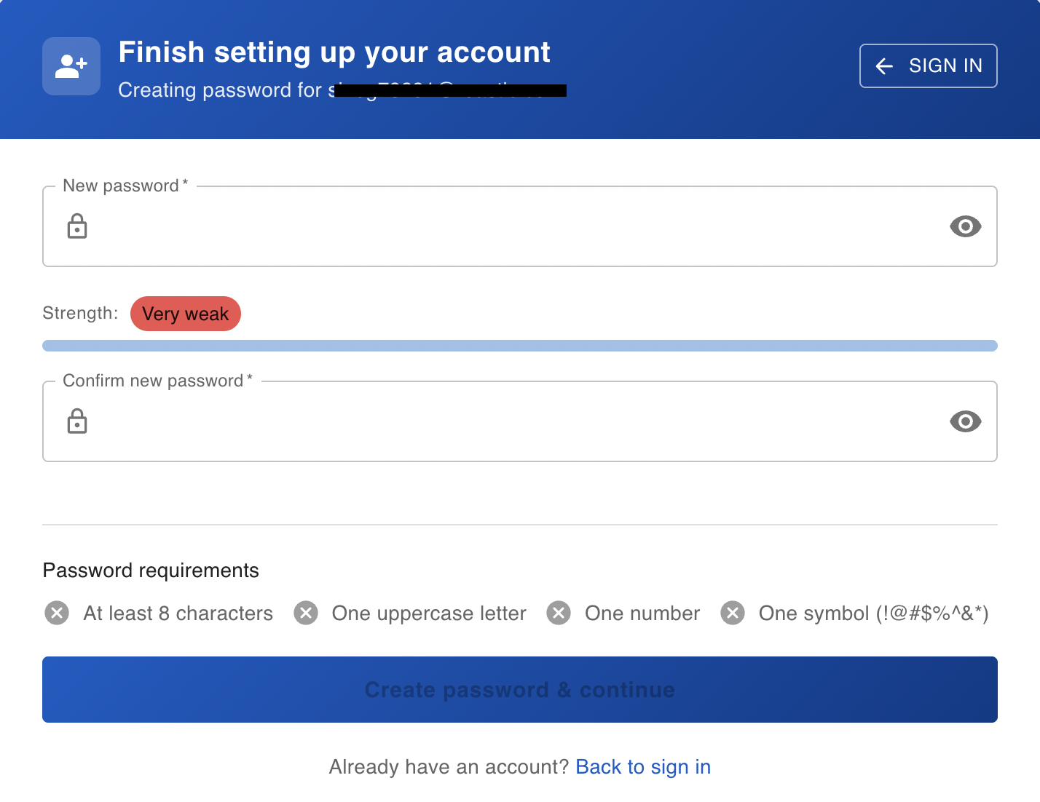
Task: Click the SIGN IN button
Action: pyautogui.click(x=928, y=66)
